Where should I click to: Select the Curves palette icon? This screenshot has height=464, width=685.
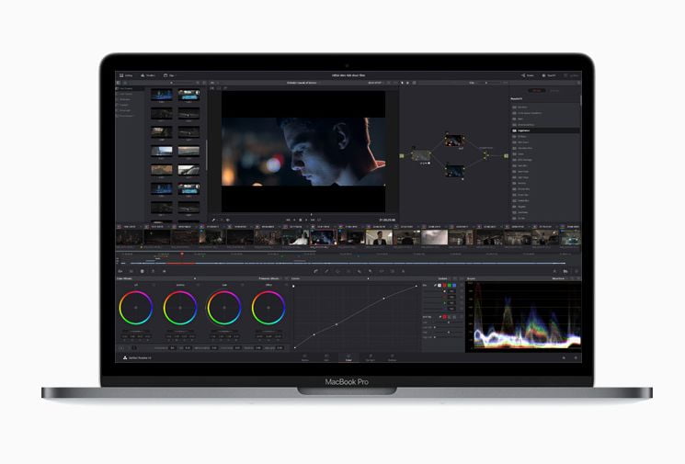[315, 271]
